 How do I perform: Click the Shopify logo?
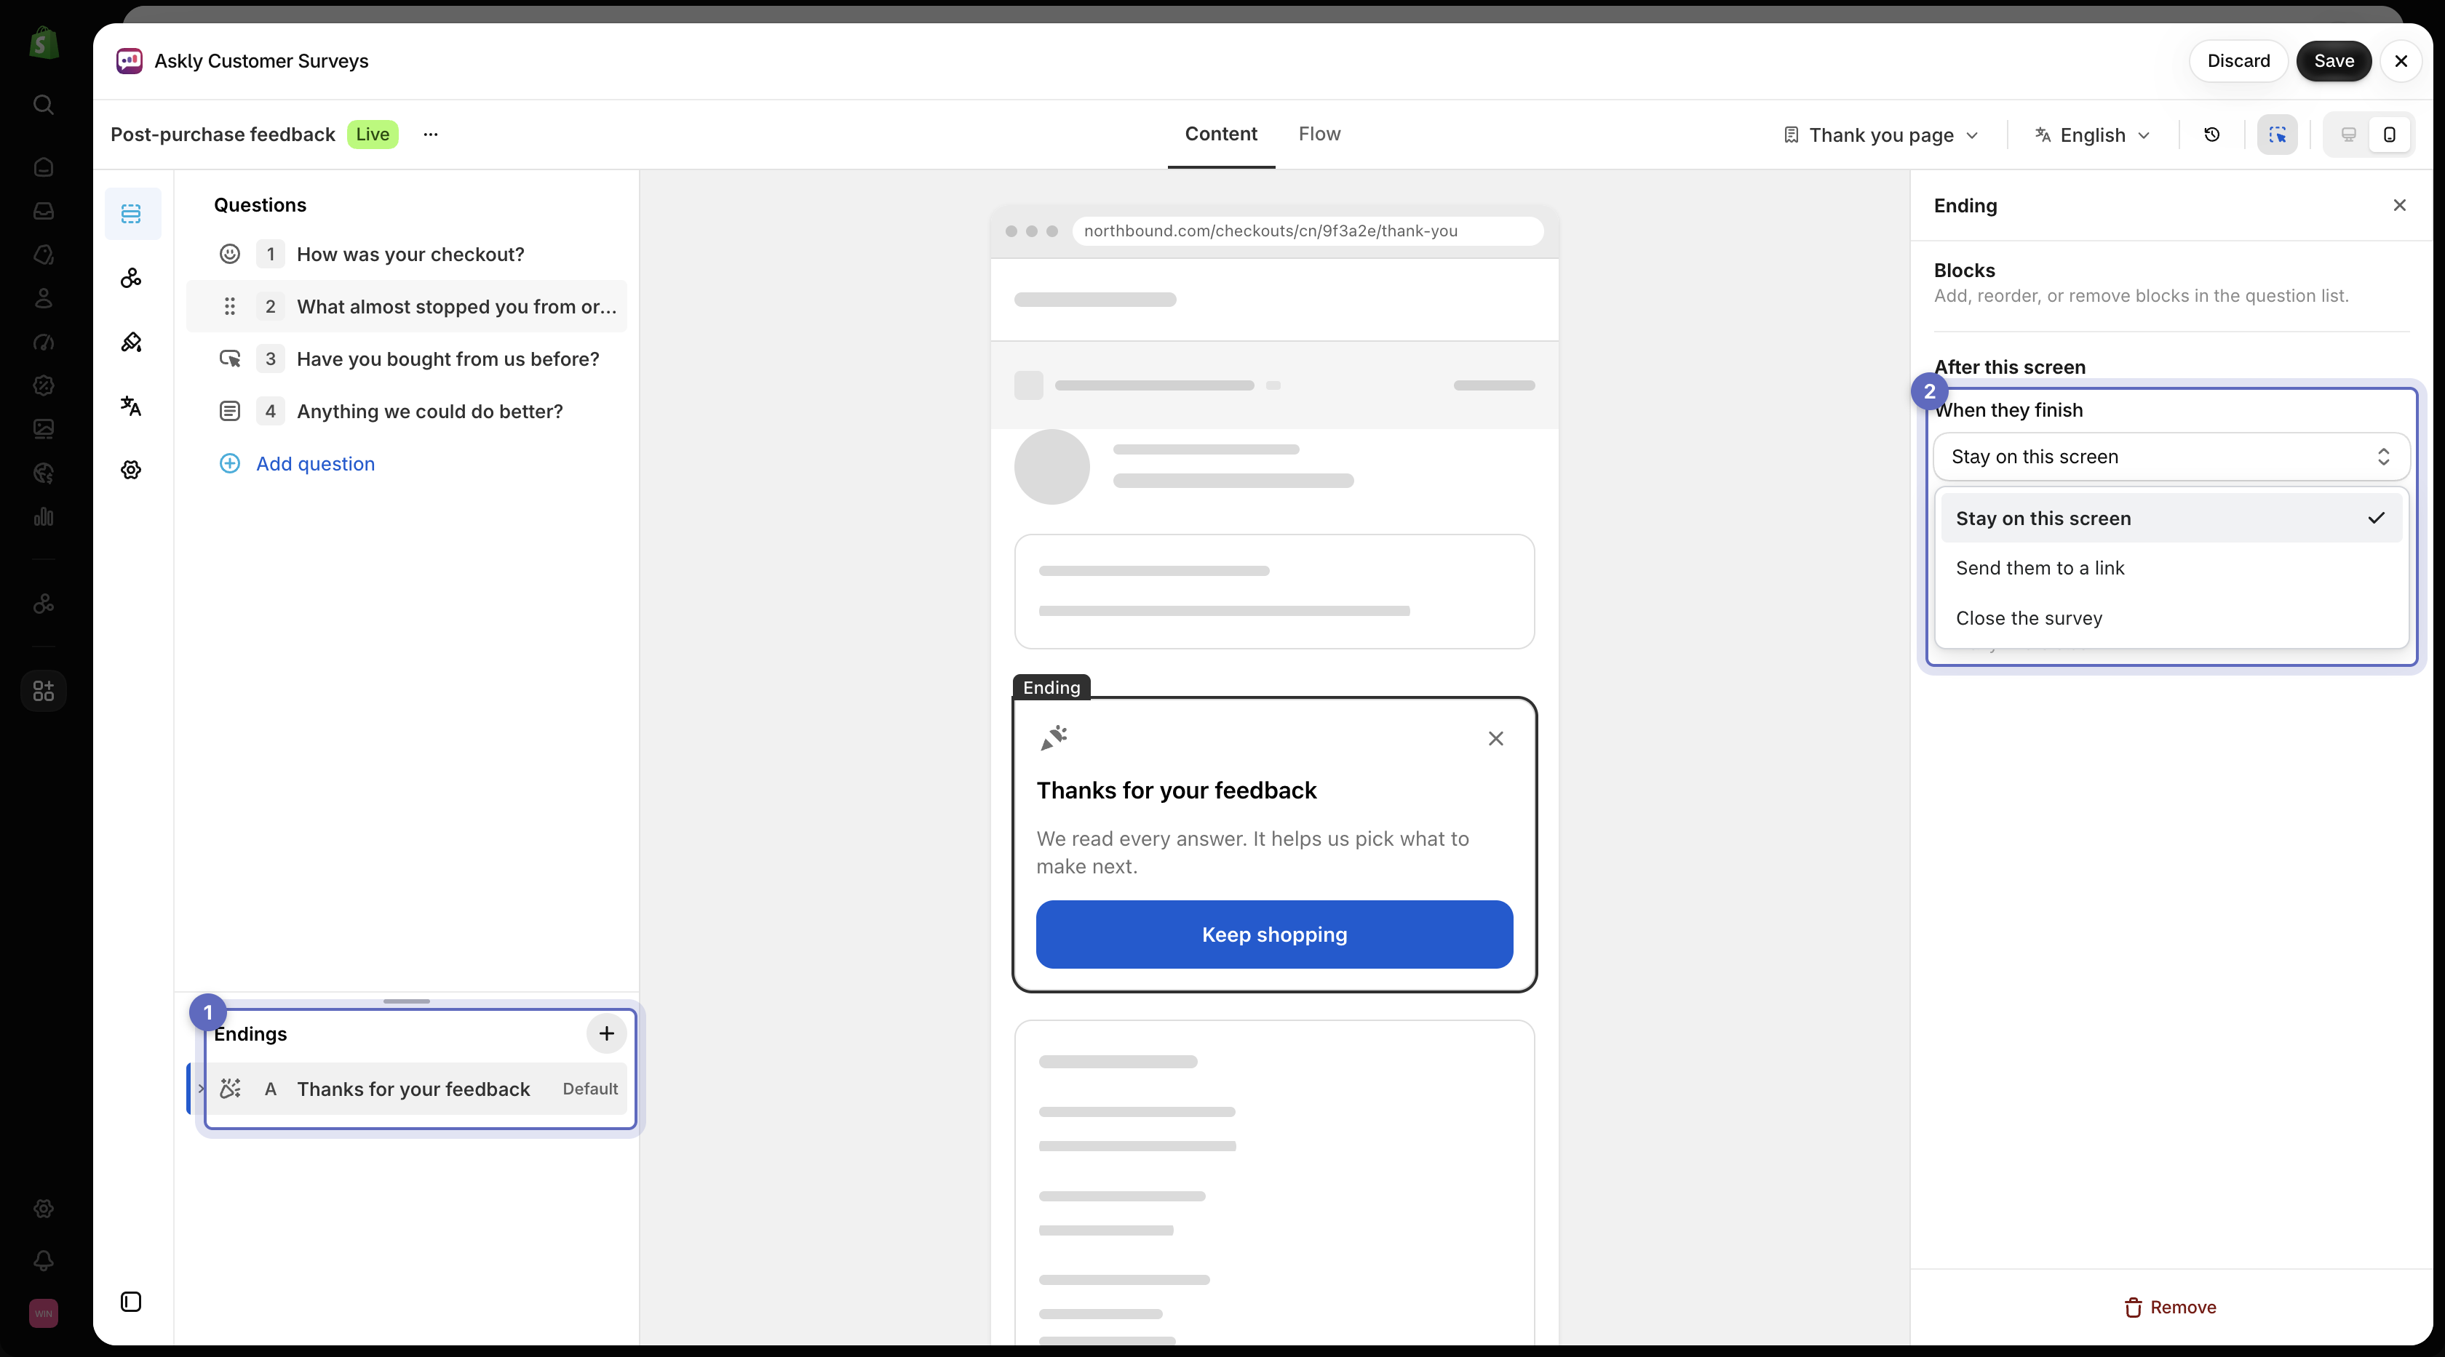click(44, 43)
